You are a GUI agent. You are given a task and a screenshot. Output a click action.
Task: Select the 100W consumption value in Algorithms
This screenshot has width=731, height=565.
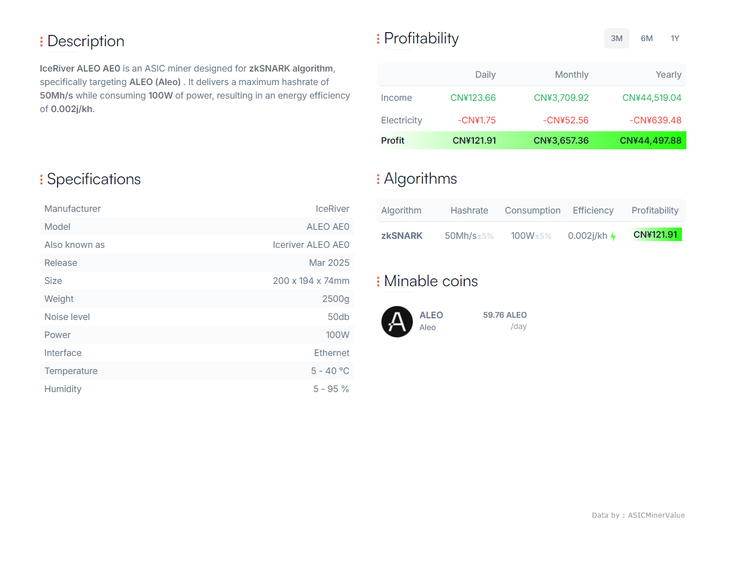pyautogui.click(x=522, y=235)
